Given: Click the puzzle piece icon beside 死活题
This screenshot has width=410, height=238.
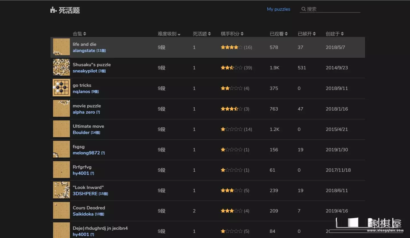Looking at the screenshot, I should point(53,10).
